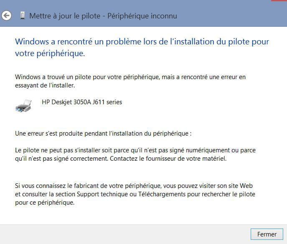287x244 pixels.
Task: Click the word 'Téléchargements'
Action: [x=162, y=194]
